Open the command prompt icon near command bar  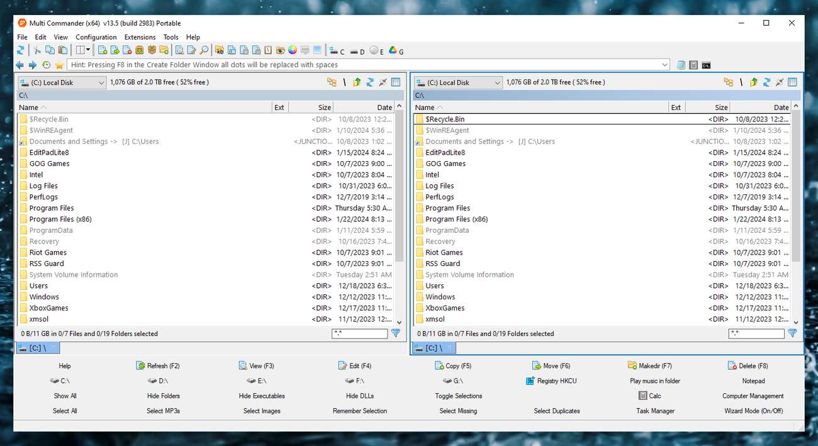pyautogui.click(x=707, y=65)
